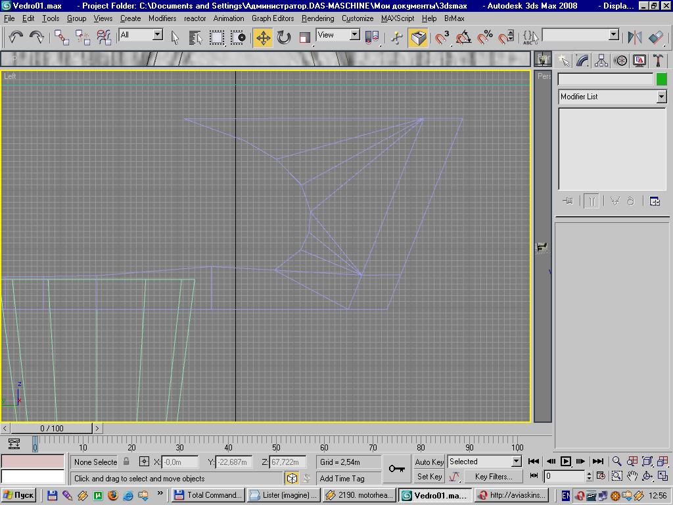This screenshot has width=673, height=505.
Task: Select the Move tool in toolbar
Action: tap(263, 37)
